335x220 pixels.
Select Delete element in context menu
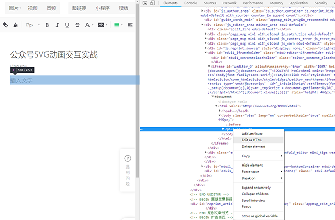(x=253, y=147)
